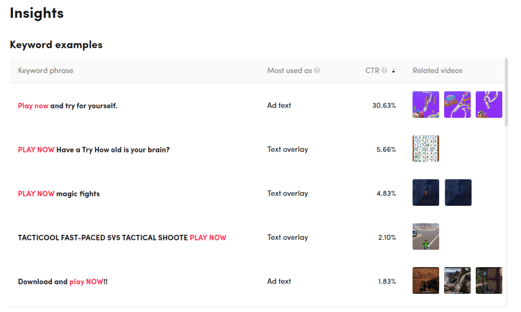This screenshot has height=312, width=521.
Task: Open first purple video thumbnail in top row
Action: pyautogui.click(x=425, y=105)
